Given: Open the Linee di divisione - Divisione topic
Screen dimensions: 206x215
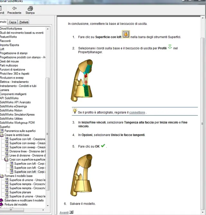Looking at the screenshot, I should [x=27, y=155].
